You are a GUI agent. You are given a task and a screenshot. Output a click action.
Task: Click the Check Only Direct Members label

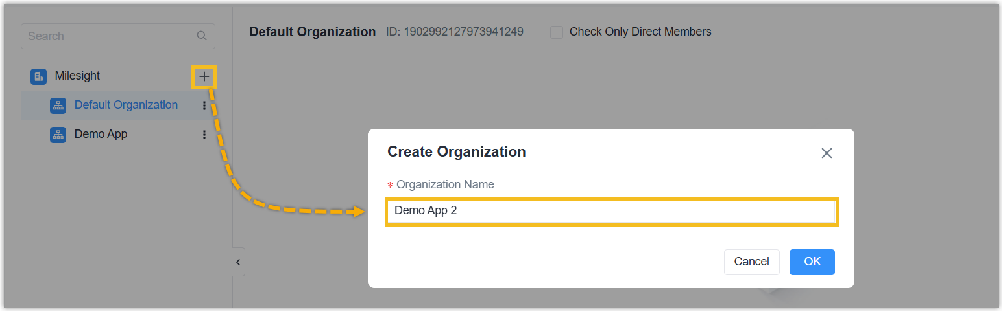[640, 32]
